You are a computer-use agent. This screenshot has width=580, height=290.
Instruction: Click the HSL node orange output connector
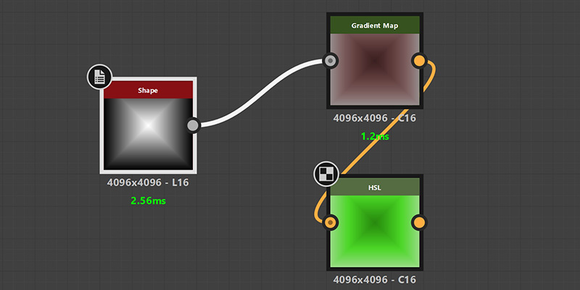point(419,223)
